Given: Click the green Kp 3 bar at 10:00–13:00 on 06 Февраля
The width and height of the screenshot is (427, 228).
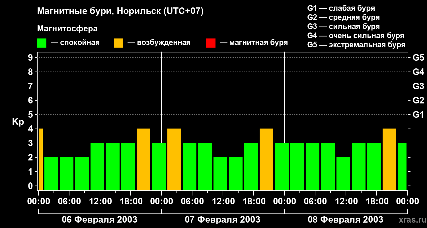Looking at the screenshot, I should [97, 166].
